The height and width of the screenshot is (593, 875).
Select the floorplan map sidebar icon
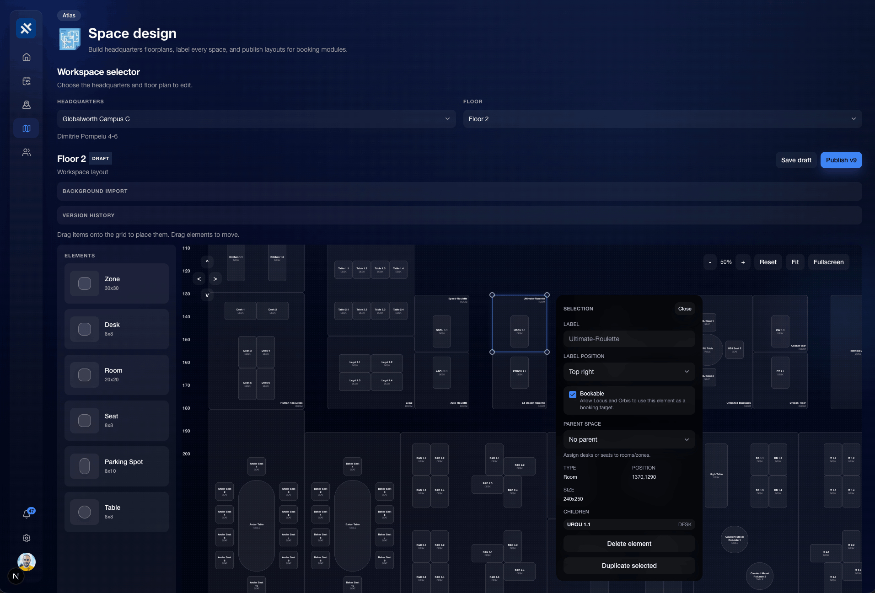point(27,128)
